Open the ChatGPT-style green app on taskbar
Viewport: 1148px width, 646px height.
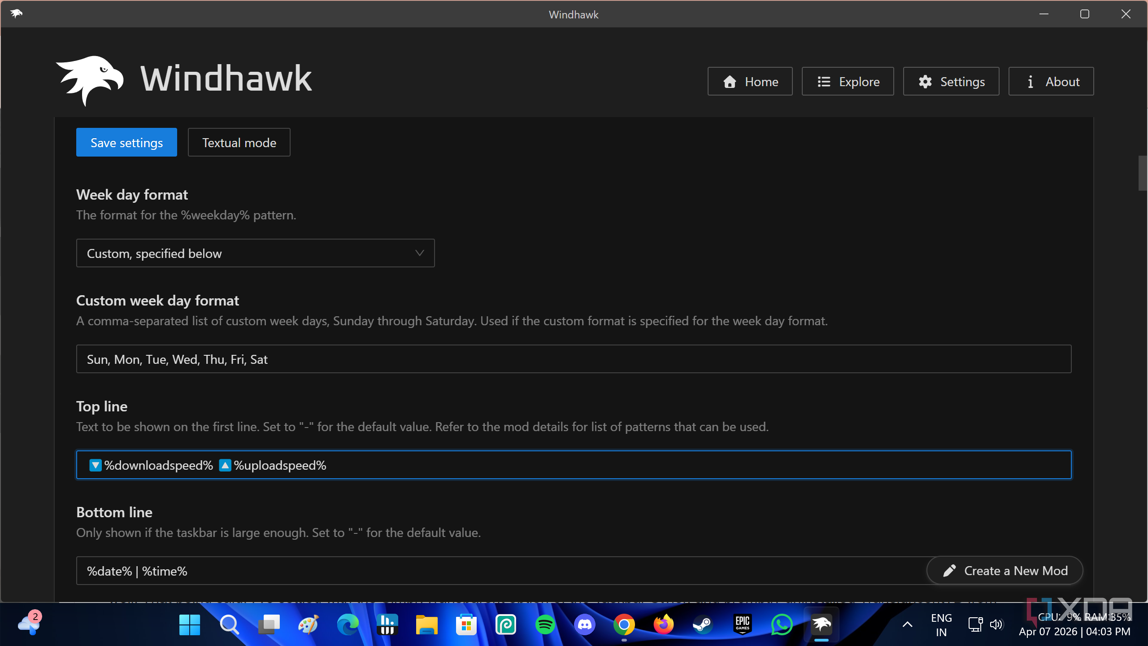click(x=505, y=624)
